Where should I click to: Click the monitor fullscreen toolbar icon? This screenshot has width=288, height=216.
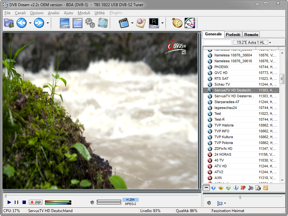[65, 23]
